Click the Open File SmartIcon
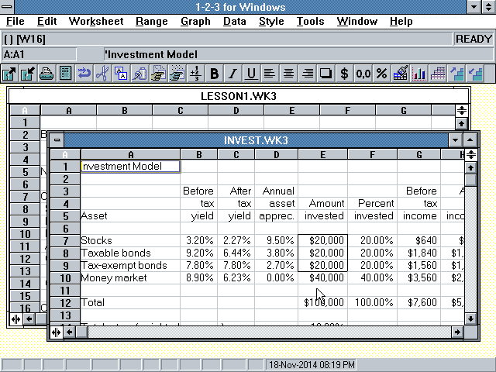496x372 pixels. [x=9, y=74]
